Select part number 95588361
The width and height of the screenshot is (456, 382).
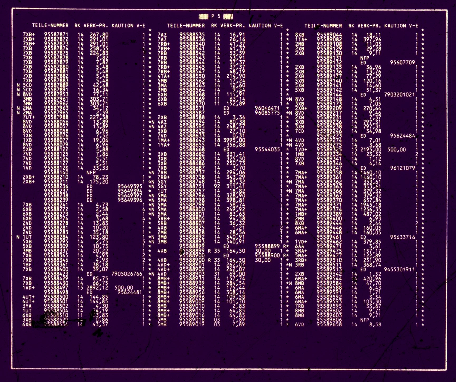pyautogui.click(x=56, y=265)
